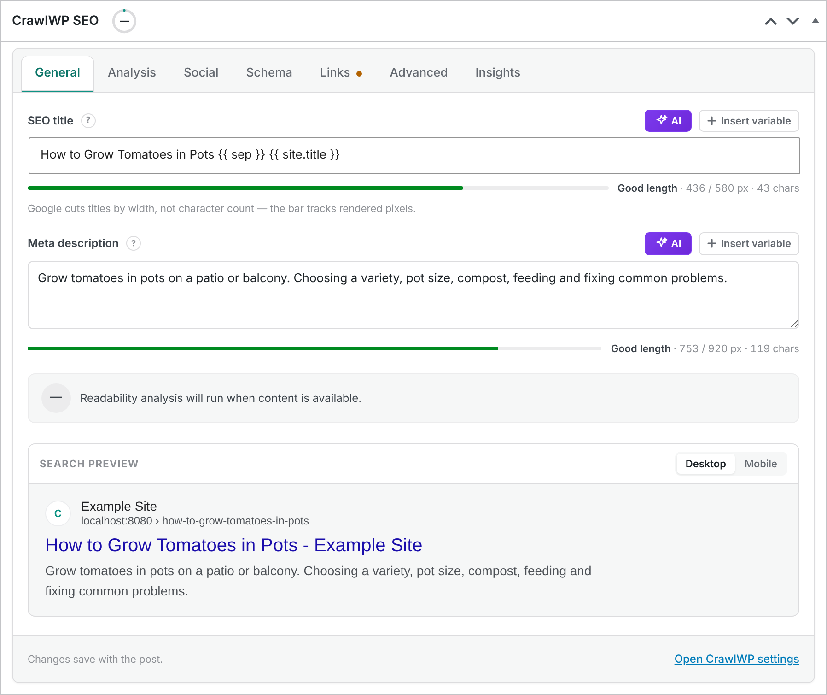Open the Insights tab
The width and height of the screenshot is (827, 695).
pyautogui.click(x=498, y=73)
